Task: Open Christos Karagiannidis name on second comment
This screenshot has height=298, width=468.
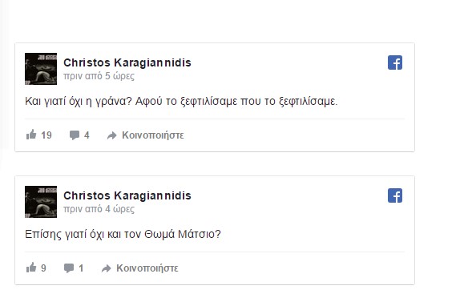Action: [x=127, y=195]
